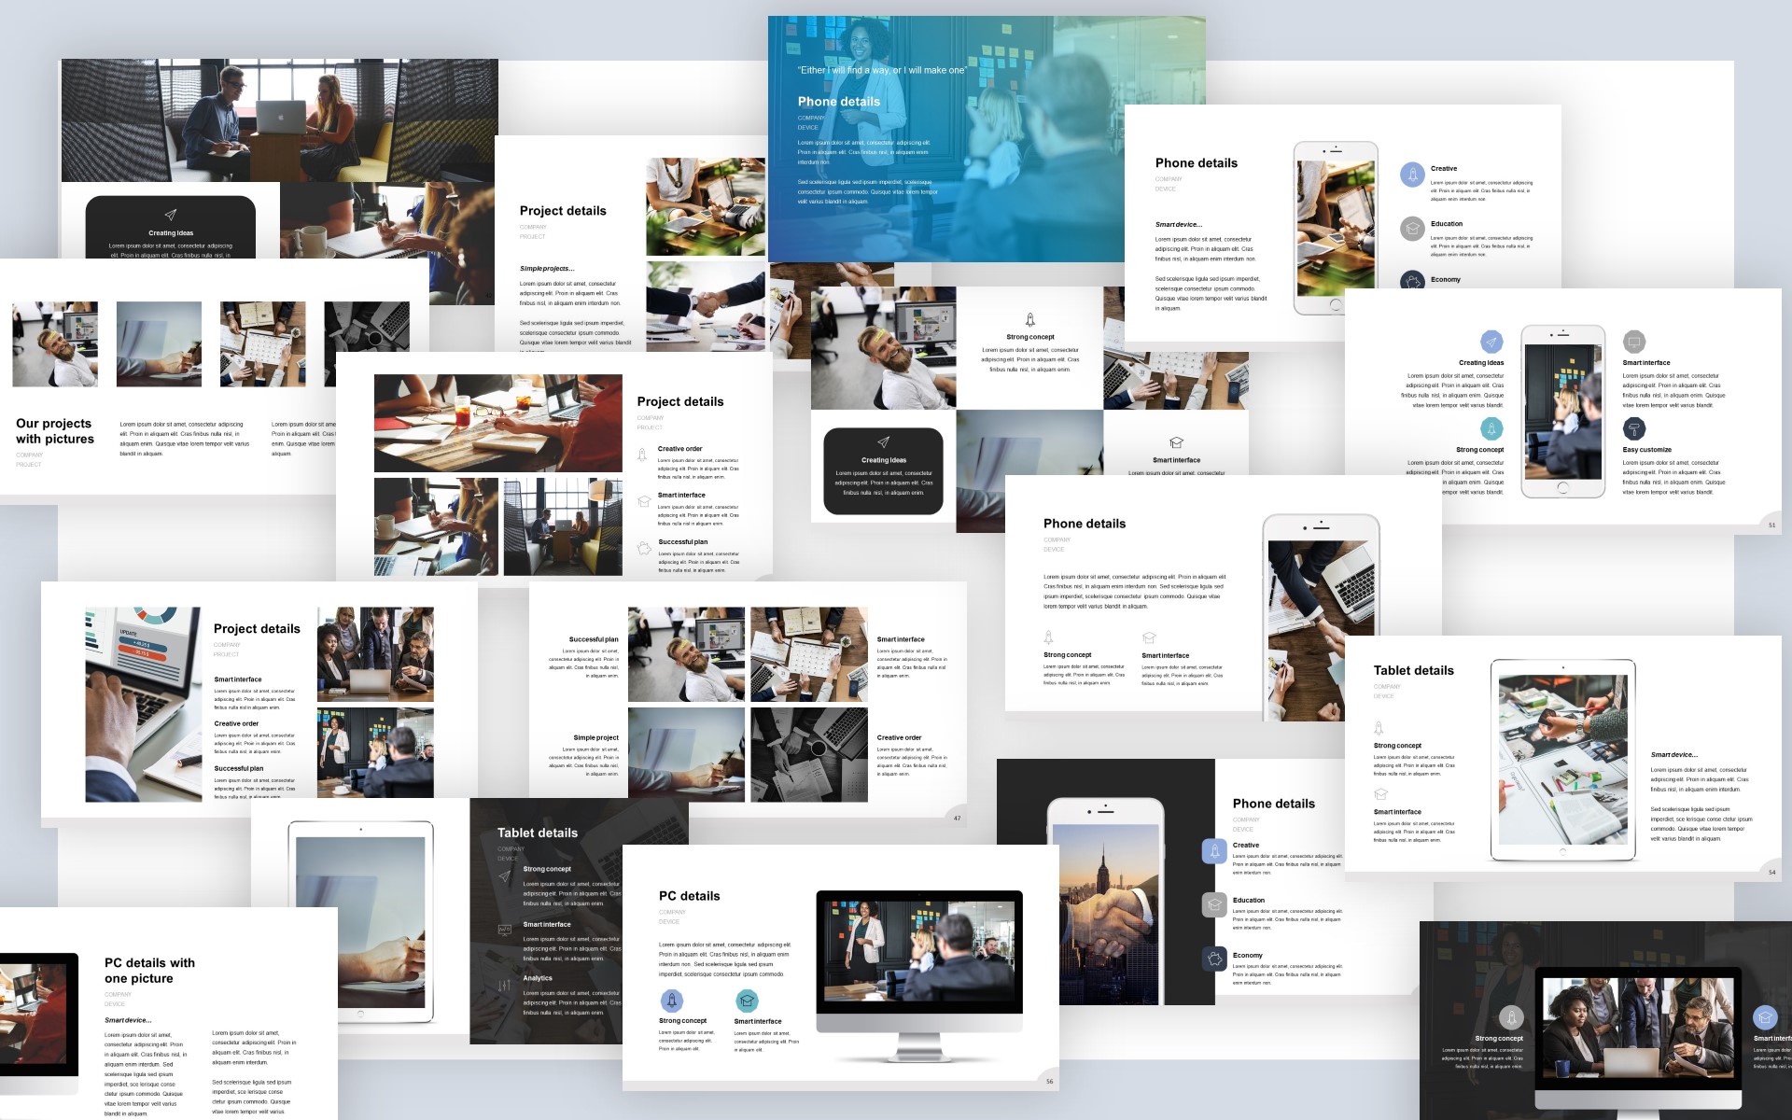Click the blue circular Creating Ideas icon on slide 51
Screen dimensions: 1792x1120
[x=1491, y=342]
